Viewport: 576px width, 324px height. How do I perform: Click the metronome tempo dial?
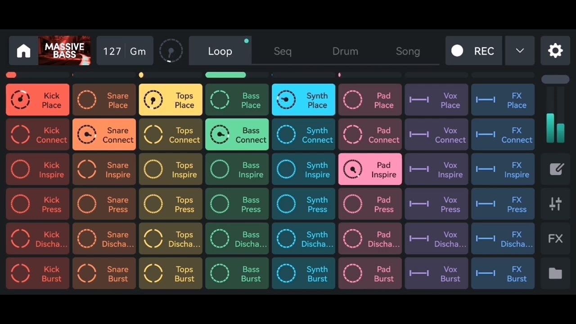point(171,51)
